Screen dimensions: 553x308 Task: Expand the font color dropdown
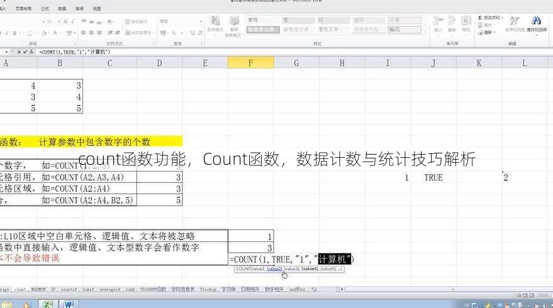[60, 33]
